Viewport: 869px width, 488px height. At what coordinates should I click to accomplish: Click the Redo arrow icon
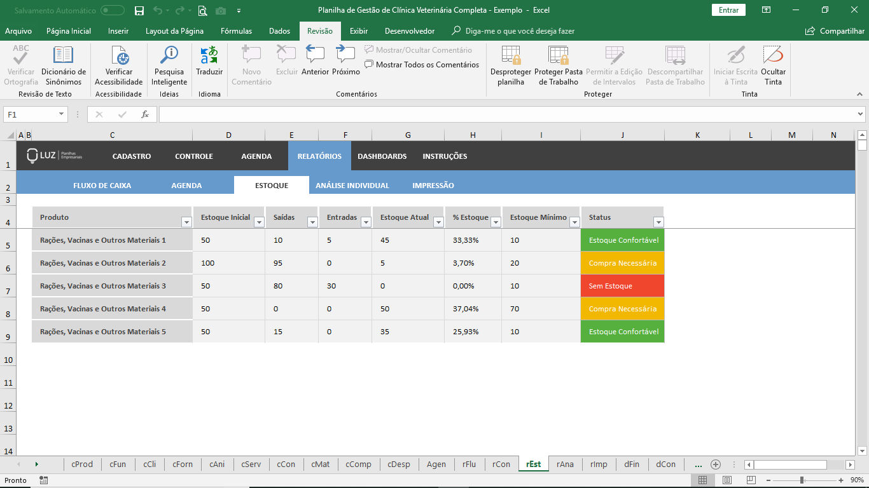[179, 10]
